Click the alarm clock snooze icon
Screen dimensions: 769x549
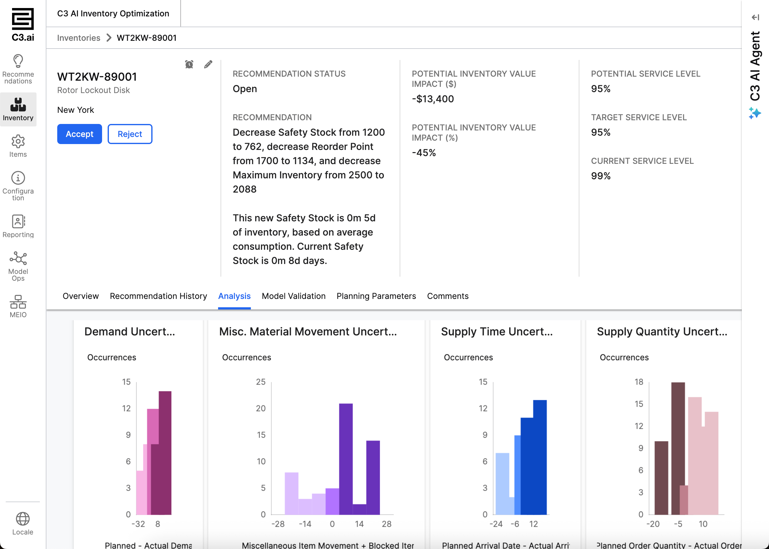(189, 64)
